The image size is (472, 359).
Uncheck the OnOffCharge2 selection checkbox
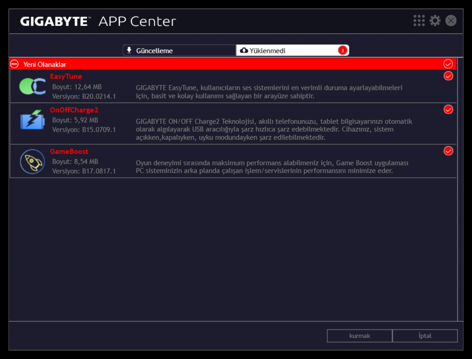(448, 109)
